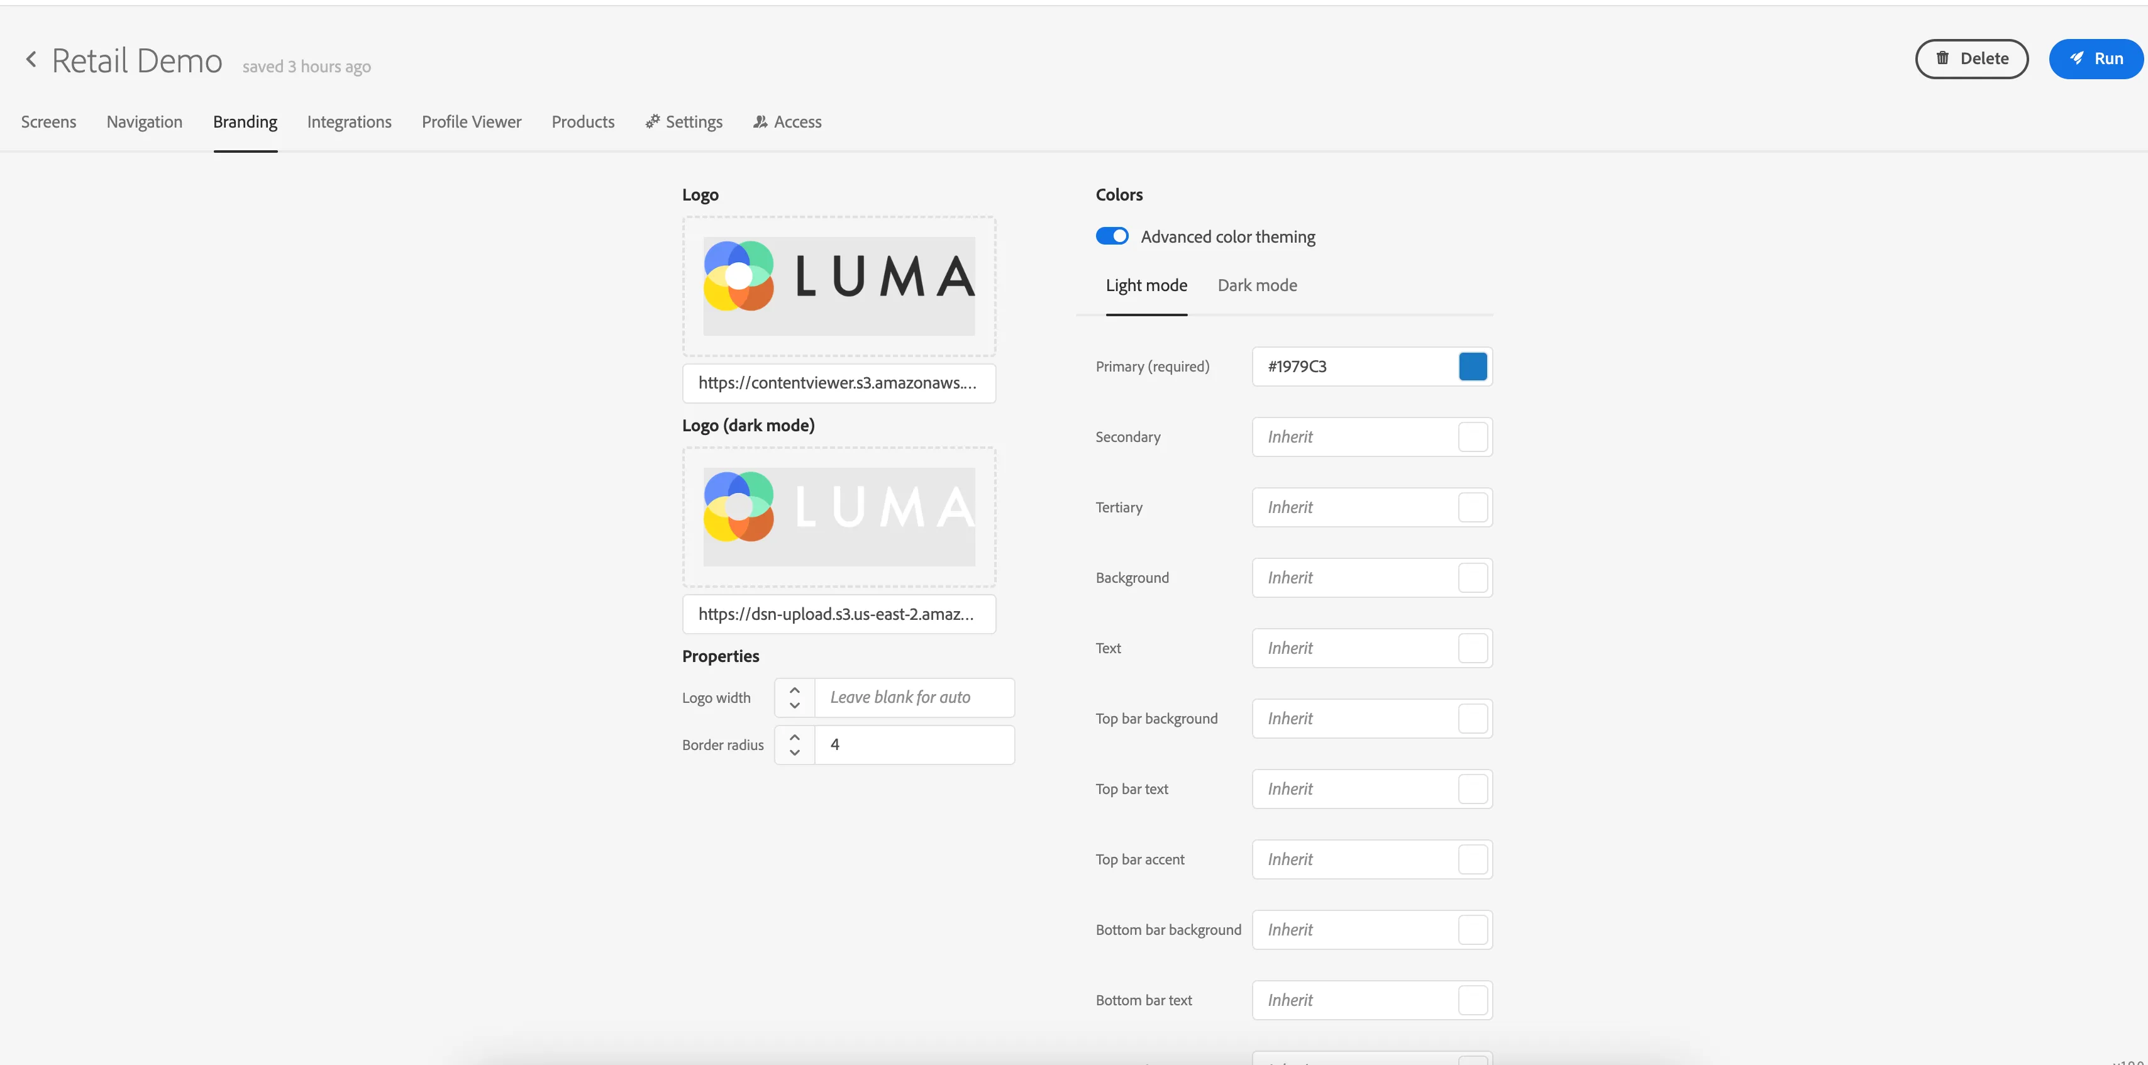
Task: Select the Branding tab
Action: coord(245,122)
